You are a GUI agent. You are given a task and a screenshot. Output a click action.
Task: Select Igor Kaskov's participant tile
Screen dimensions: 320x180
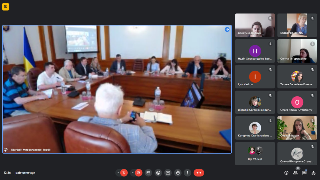[x=255, y=76]
